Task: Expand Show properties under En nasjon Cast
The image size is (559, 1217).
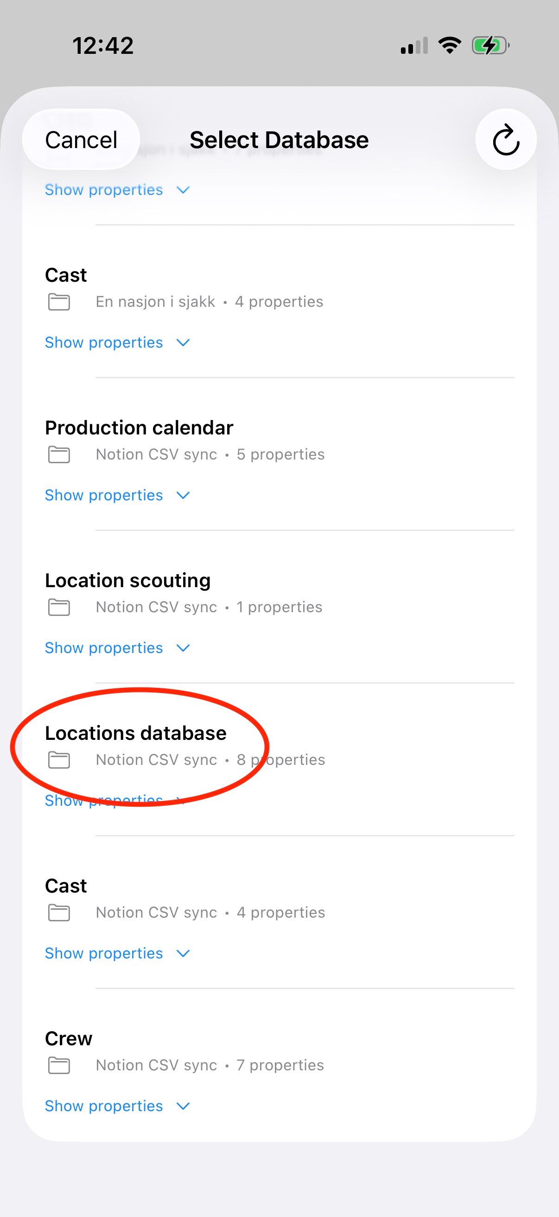Action: (x=117, y=343)
